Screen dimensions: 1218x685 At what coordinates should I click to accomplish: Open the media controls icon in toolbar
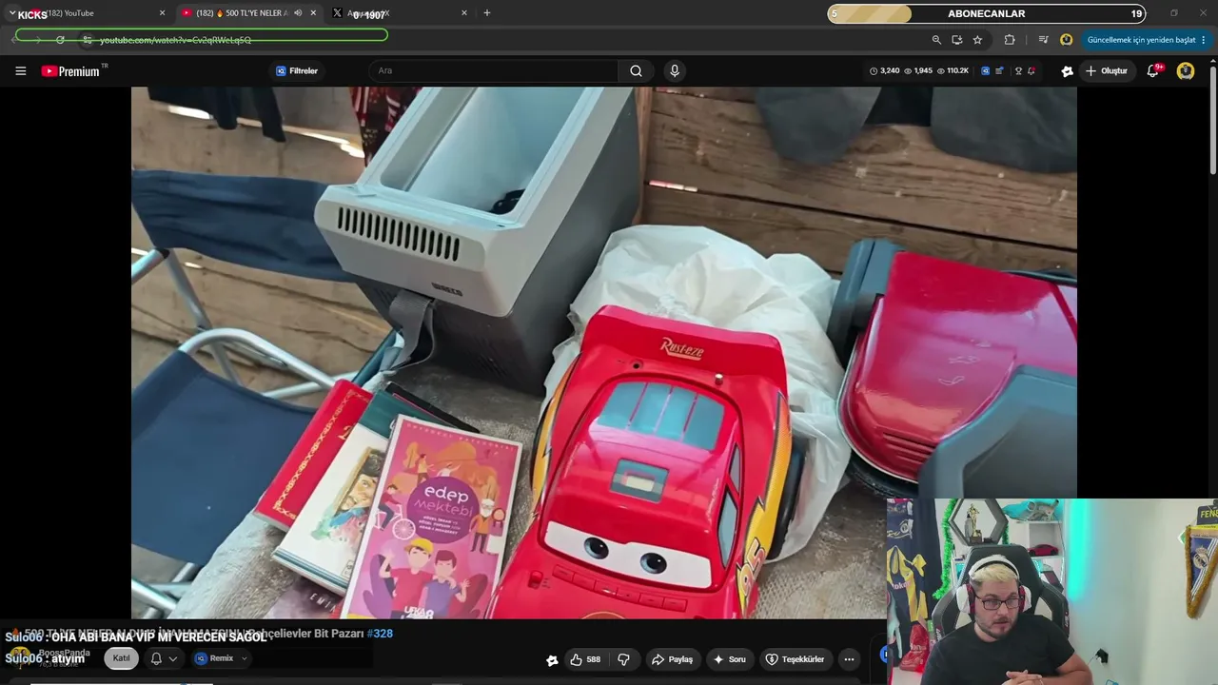pos(1043,40)
